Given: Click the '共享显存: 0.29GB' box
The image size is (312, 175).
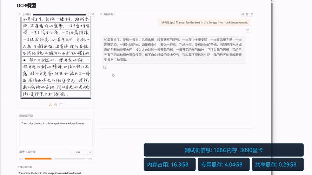Looking at the screenshot, I should coord(278,164).
